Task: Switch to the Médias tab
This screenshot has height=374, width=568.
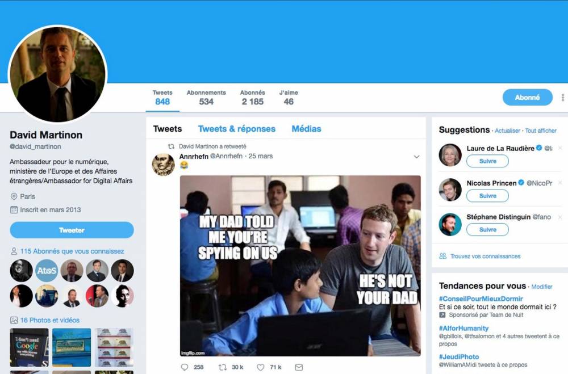Action: [307, 128]
